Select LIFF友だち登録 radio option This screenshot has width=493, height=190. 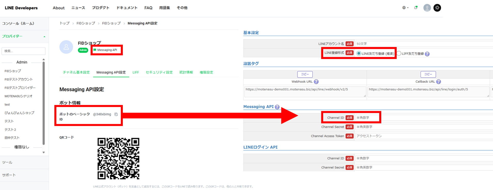coord(399,53)
